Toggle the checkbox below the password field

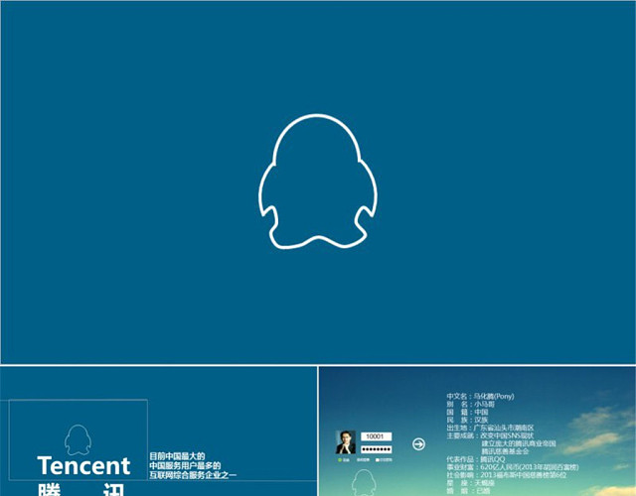[x=378, y=460]
